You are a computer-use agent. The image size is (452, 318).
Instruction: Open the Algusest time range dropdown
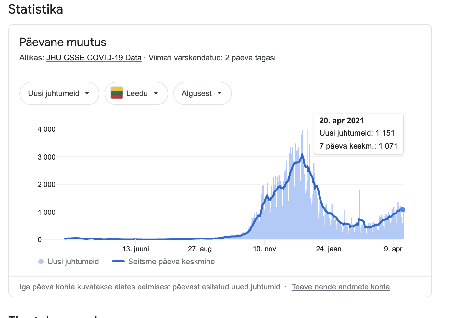click(x=202, y=93)
